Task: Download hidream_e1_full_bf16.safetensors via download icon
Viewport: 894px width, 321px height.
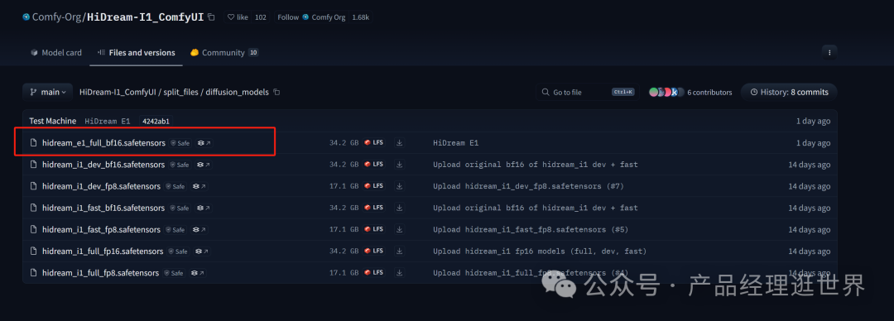Action: [x=400, y=143]
